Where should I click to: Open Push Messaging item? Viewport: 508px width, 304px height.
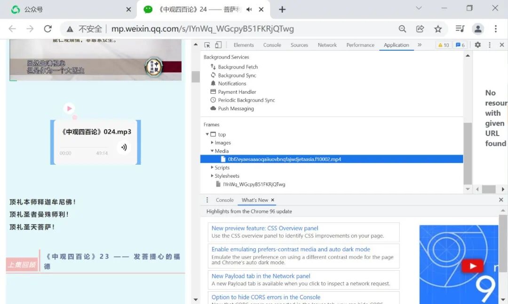point(236,108)
